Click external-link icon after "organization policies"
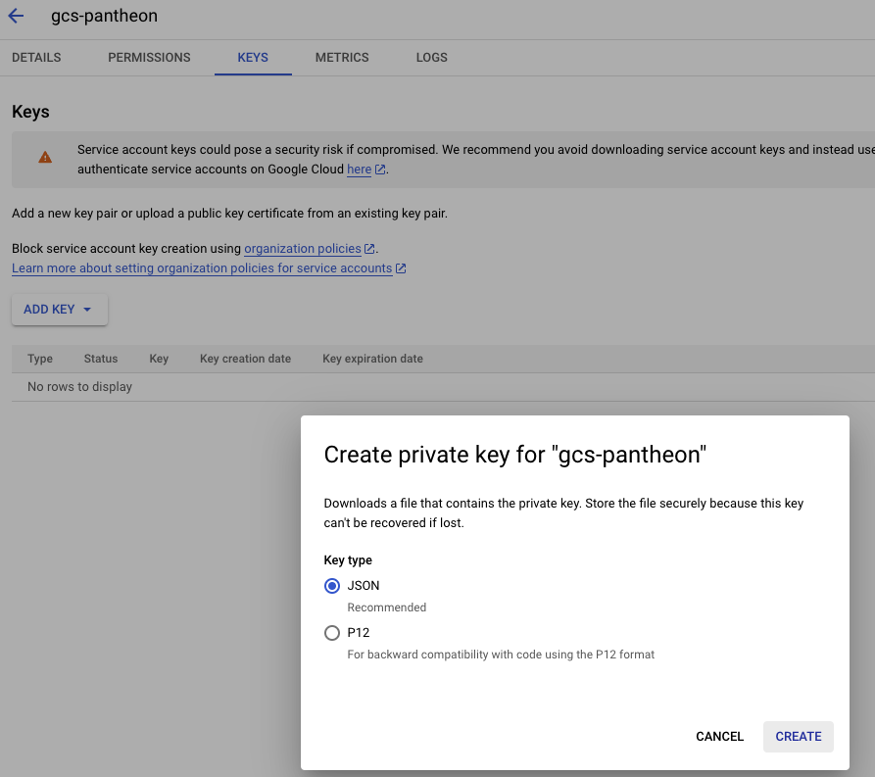The height and width of the screenshot is (777, 875). pyautogui.click(x=369, y=249)
